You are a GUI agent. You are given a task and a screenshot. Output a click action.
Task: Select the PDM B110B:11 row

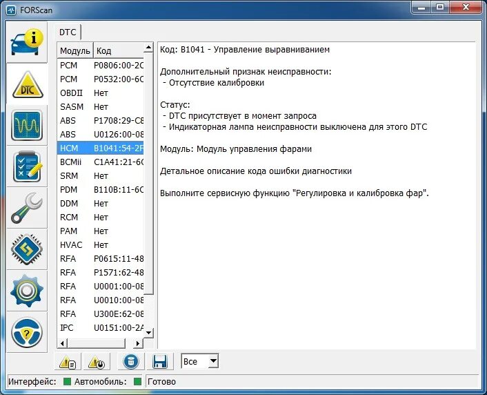coord(101,189)
